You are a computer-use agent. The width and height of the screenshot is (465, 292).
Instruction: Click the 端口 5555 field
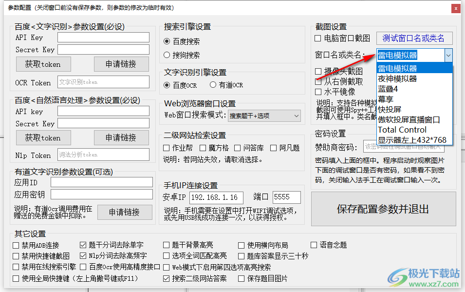click(286, 197)
